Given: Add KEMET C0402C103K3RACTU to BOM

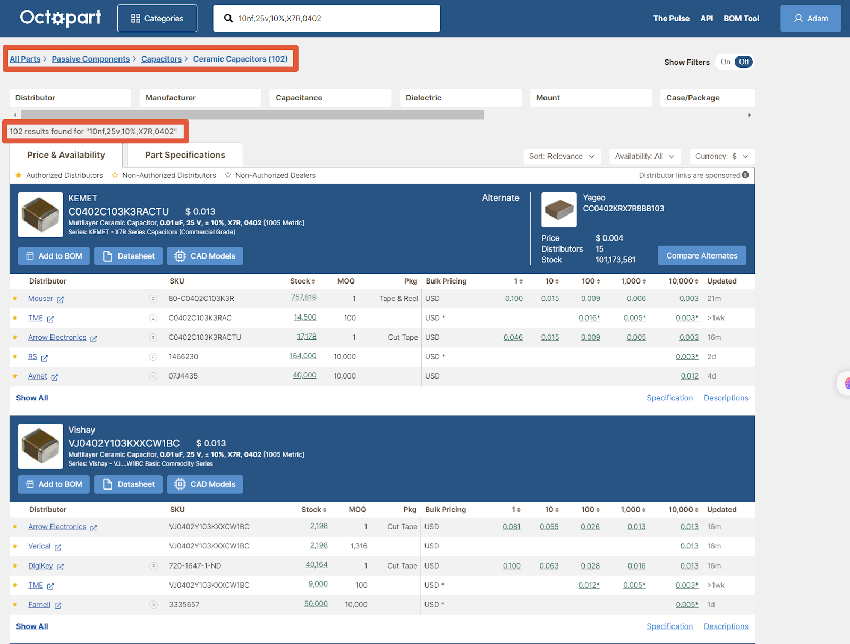Looking at the screenshot, I should click(x=54, y=256).
